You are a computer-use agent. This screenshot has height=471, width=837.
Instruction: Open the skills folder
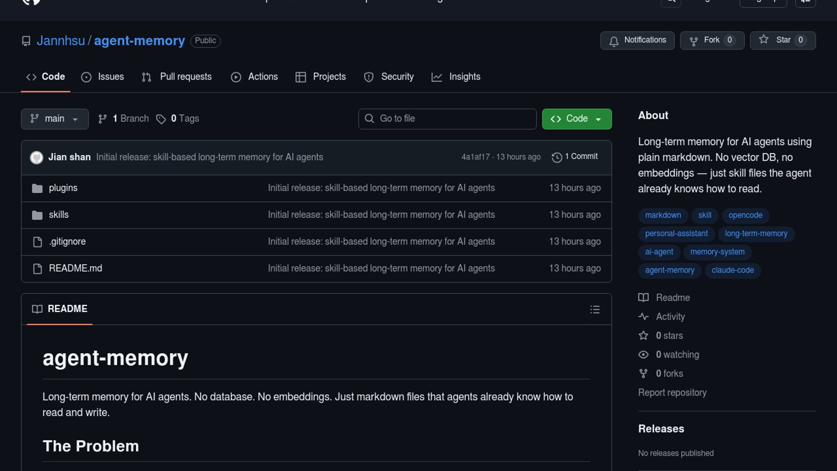click(59, 215)
